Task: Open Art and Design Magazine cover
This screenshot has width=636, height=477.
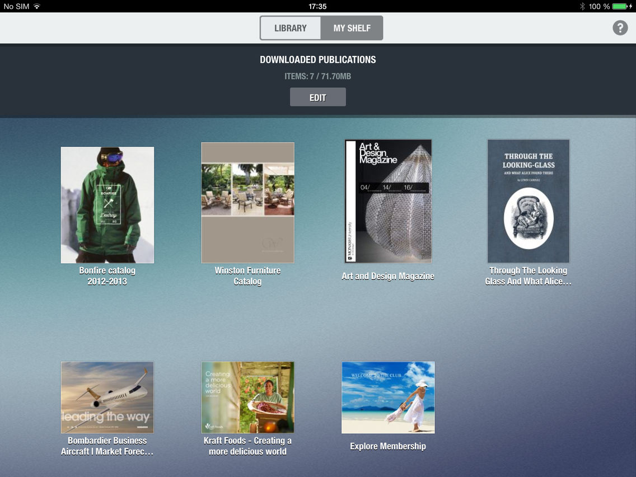Action: (388, 201)
